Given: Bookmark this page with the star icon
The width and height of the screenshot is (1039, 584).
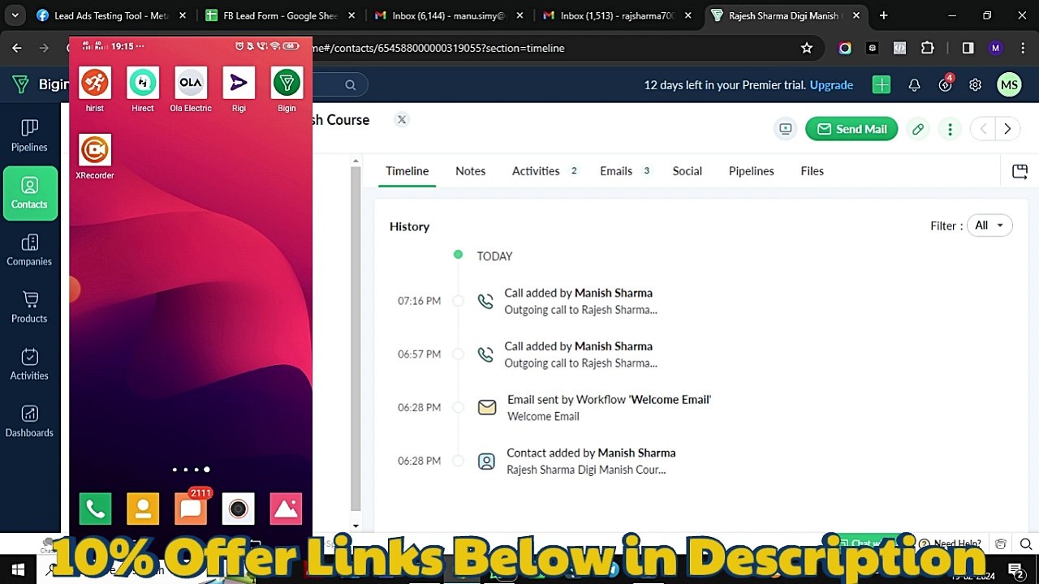Looking at the screenshot, I should (x=807, y=48).
